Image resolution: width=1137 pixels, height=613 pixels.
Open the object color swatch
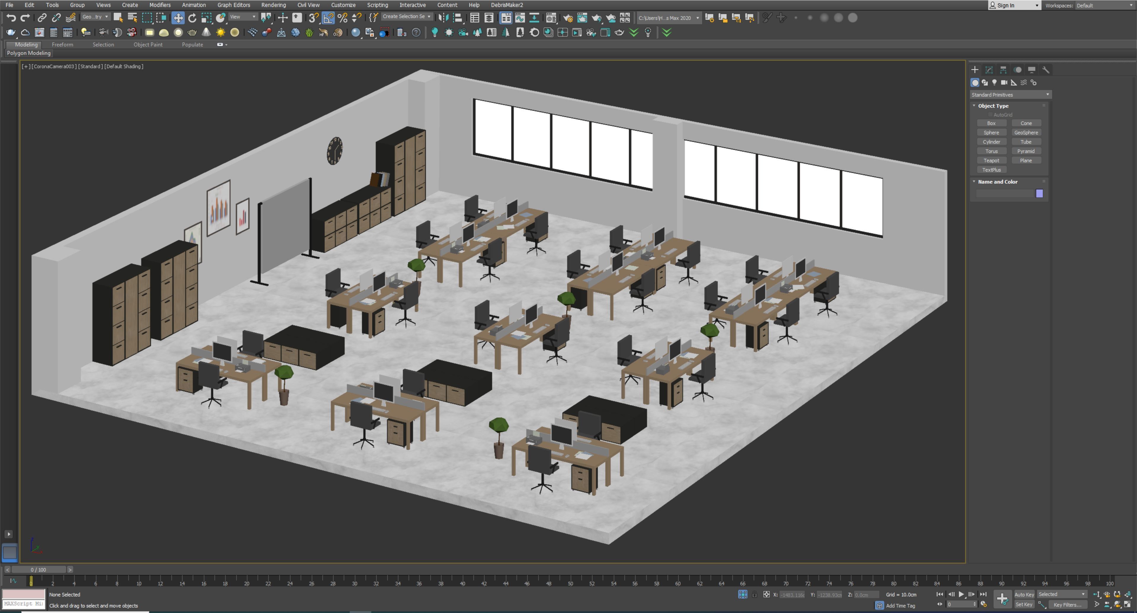coord(1039,193)
